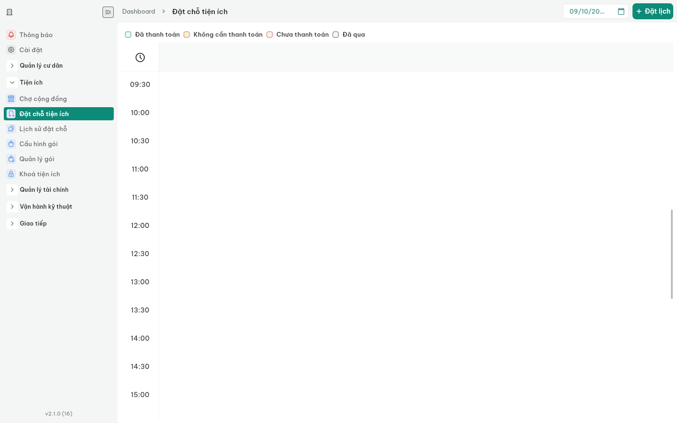
Task: Go to Dashboard breadcrumb link
Action: (139, 11)
